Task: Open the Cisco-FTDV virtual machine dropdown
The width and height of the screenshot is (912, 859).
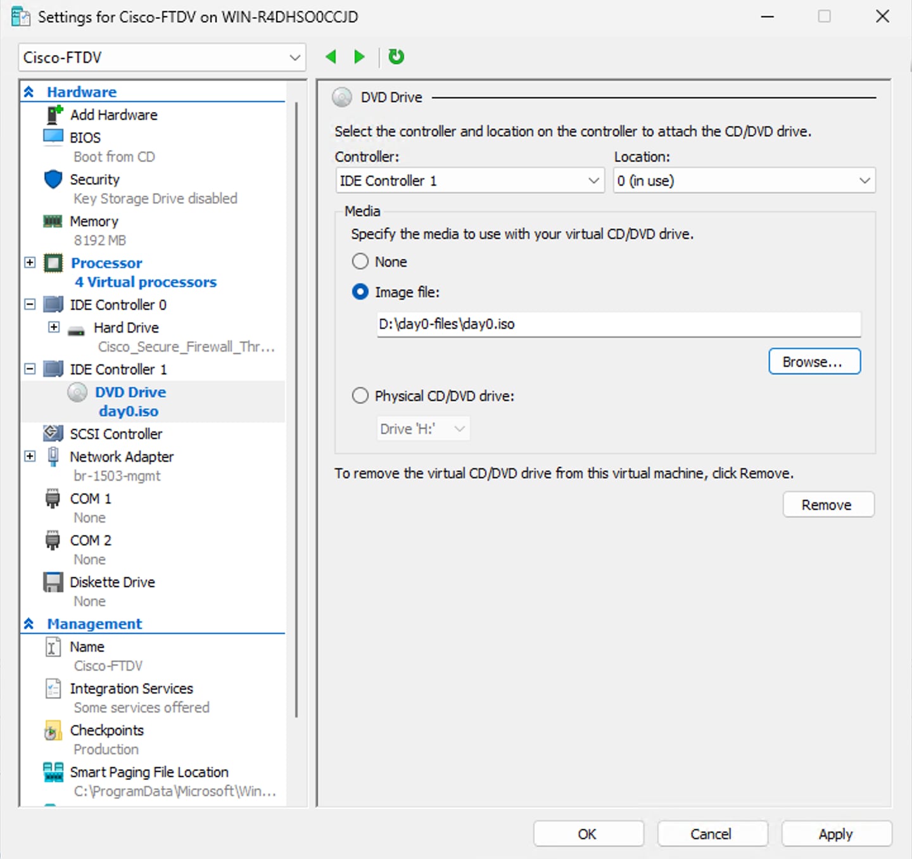Action: 162,58
